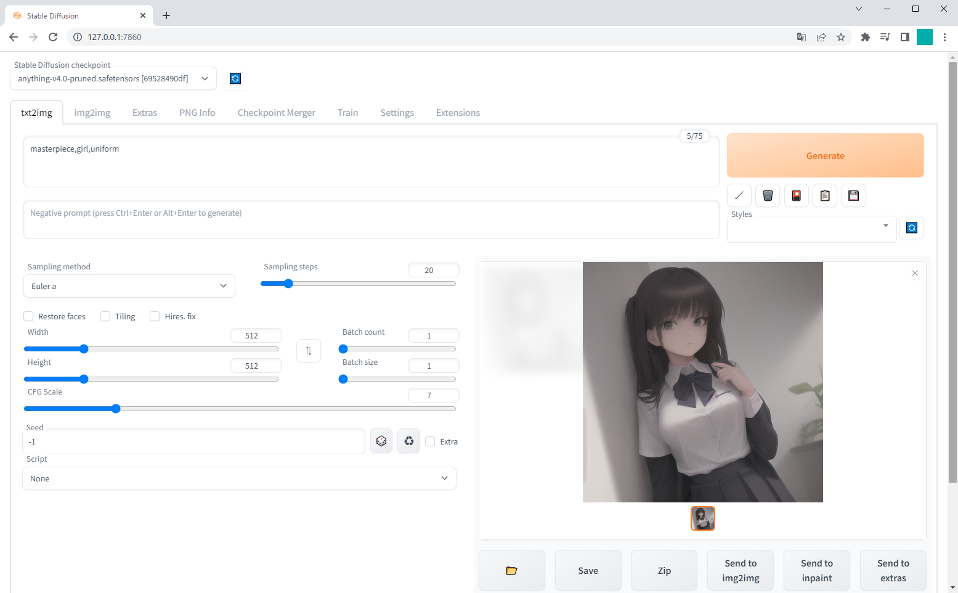Screen dimensions: 958x593
Task: Enable Tiling checkbox
Action: [x=105, y=316]
